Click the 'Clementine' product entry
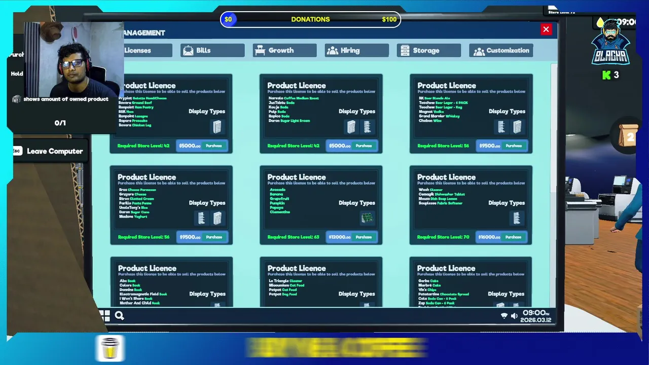Viewport: 649px width, 365px height. point(280,212)
